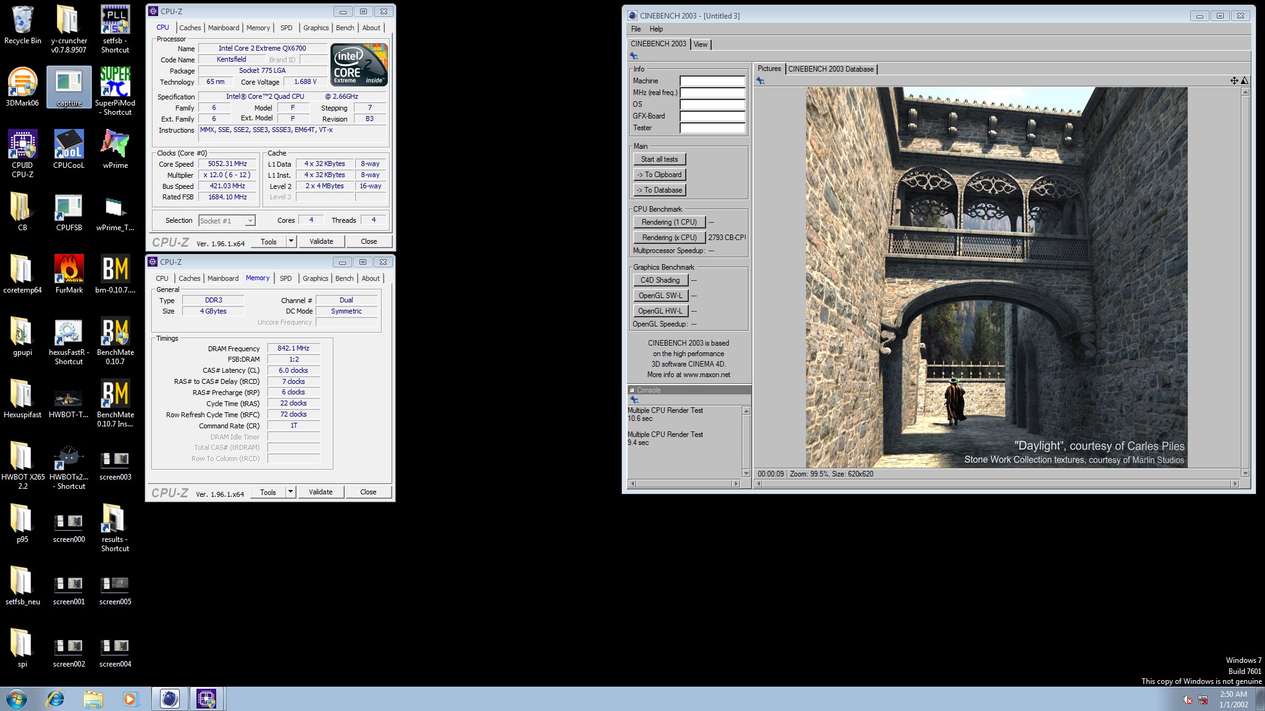Click the Windows Start orb
1265x711 pixels.
[x=17, y=699]
